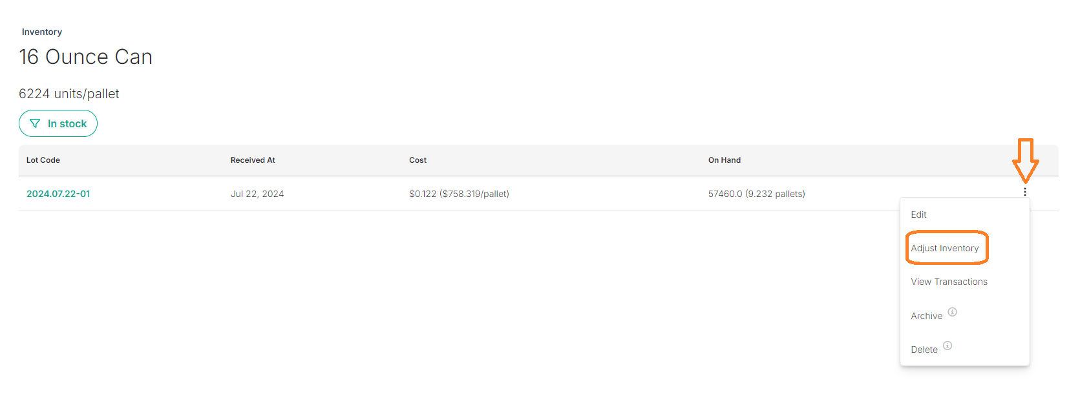Open View Transactions from the menu
This screenshot has width=1069, height=405.
coord(949,282)
